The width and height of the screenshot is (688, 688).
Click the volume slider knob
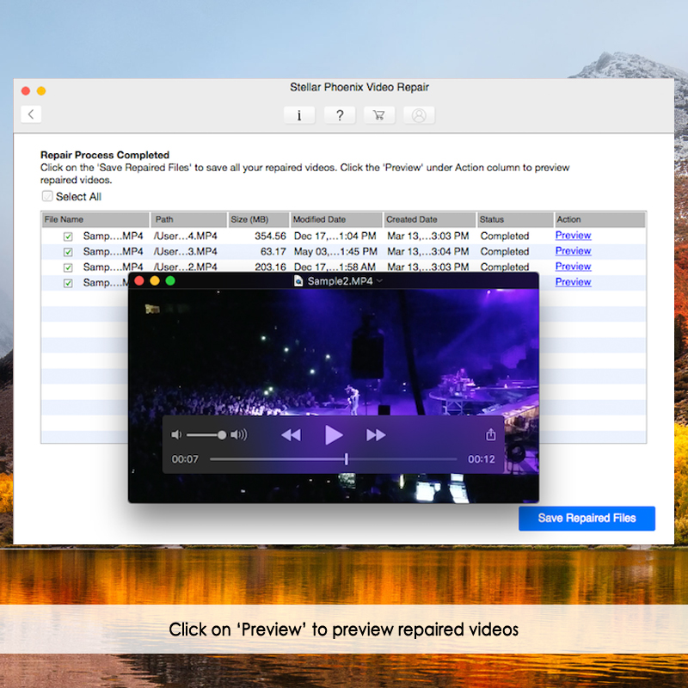[x=222, y=435]
